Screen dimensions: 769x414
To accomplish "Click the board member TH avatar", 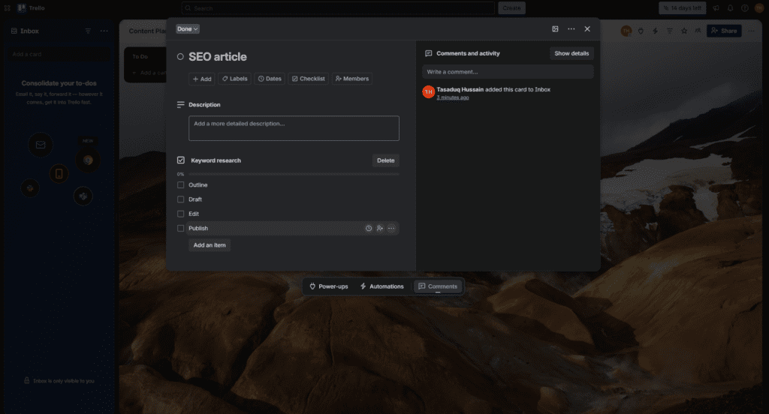I will [626, 31].
